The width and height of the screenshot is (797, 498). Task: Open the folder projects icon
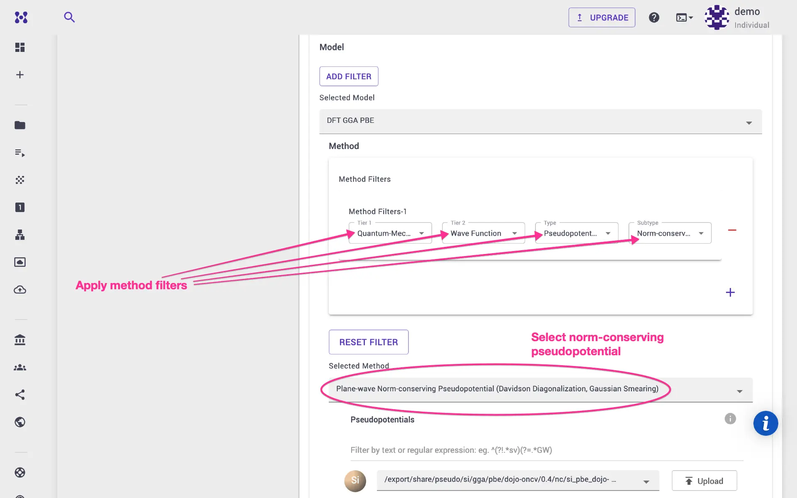[x=20, y=125]
